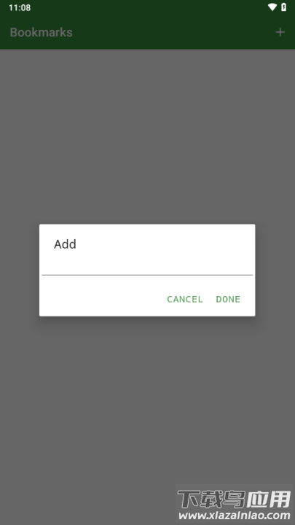Click the www.xiazainiao.com watermark link
Screen dimensions: 295x525
(234, 516)
